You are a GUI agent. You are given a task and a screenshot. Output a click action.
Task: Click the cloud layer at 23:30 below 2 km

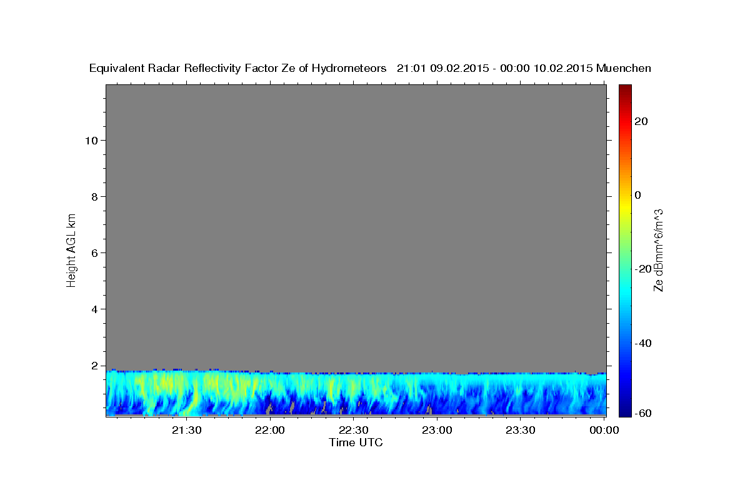(521, 394)
